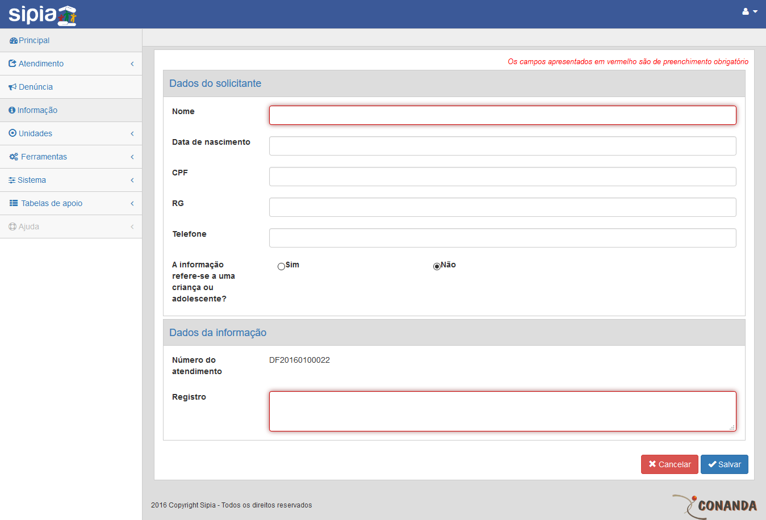Focus the RG input field
Screen dimensions: 766x520
point(503,207)
